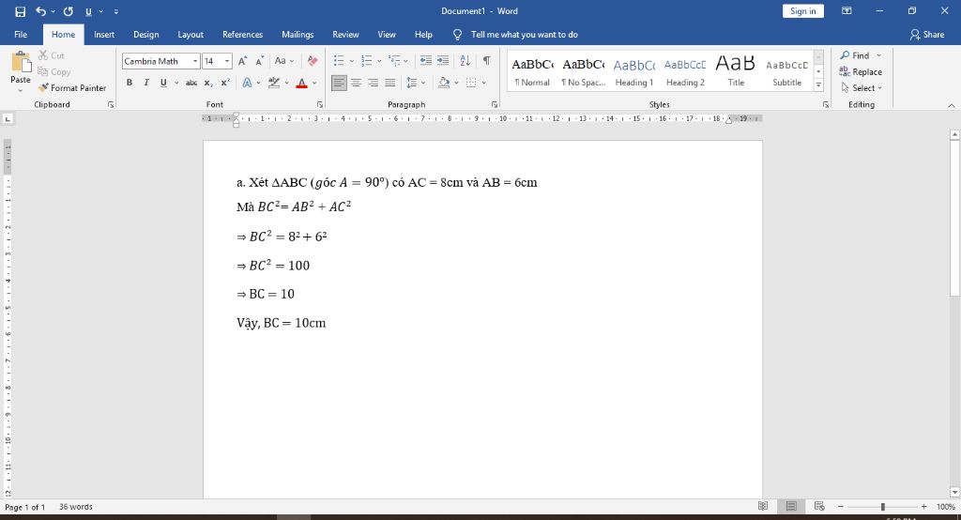The image size is (961, 520).
Task: Open Ribbon Display Options icon
Action: pos(847,11)
